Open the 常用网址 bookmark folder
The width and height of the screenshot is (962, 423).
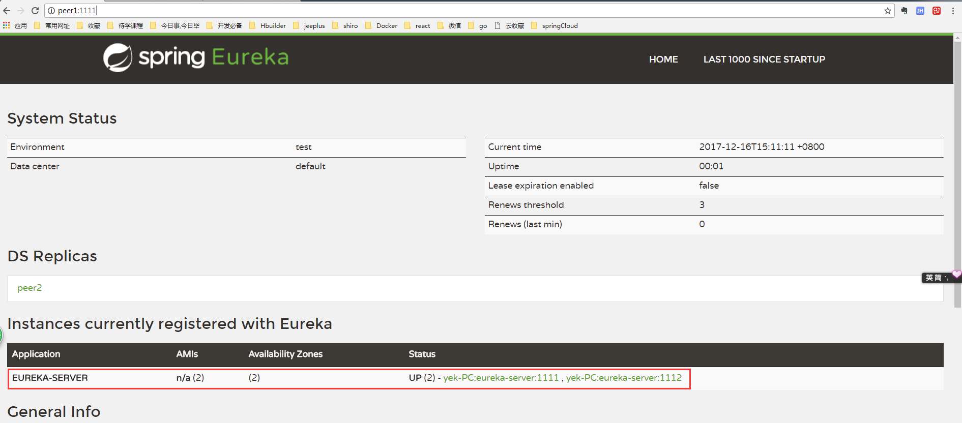[52, 25]
